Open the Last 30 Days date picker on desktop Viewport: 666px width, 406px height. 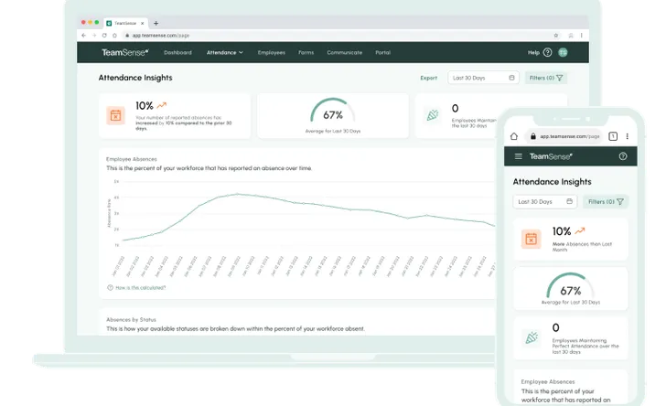pyautogui.click(x=484, y=79)
